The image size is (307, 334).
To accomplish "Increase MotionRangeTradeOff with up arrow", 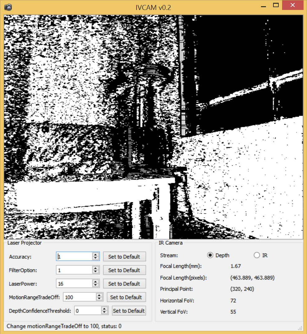I will click(100, 295).
